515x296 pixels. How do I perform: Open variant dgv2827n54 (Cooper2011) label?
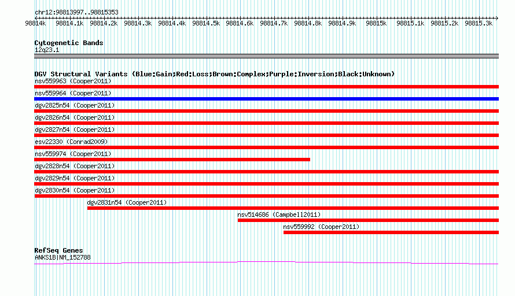coord(75,129)
